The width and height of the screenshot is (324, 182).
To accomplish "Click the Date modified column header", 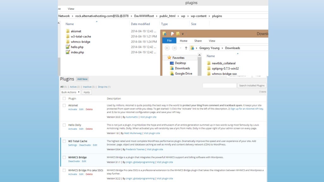I will (x=140, y=24).
